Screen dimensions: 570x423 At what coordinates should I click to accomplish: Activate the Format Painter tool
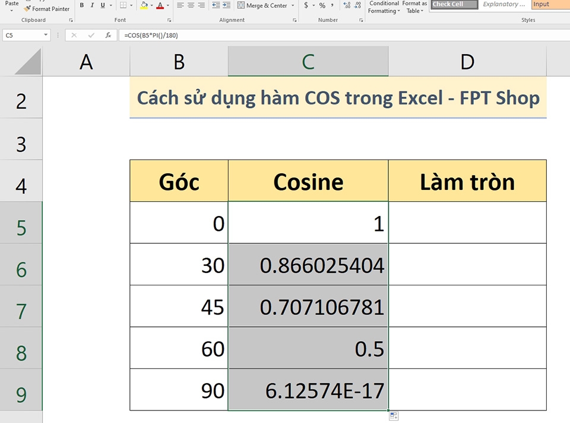[x=47, y=8]
